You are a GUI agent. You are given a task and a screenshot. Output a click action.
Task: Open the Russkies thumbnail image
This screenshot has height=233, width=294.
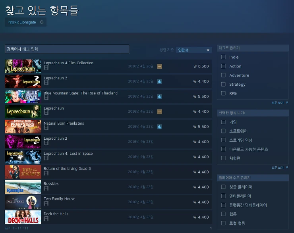point(23,187)
